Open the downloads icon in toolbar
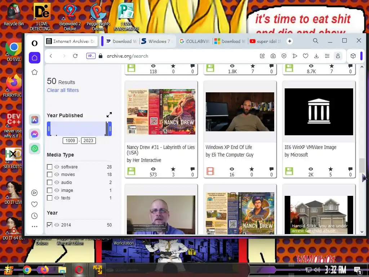369x277 pixels. tap(316, 56)
